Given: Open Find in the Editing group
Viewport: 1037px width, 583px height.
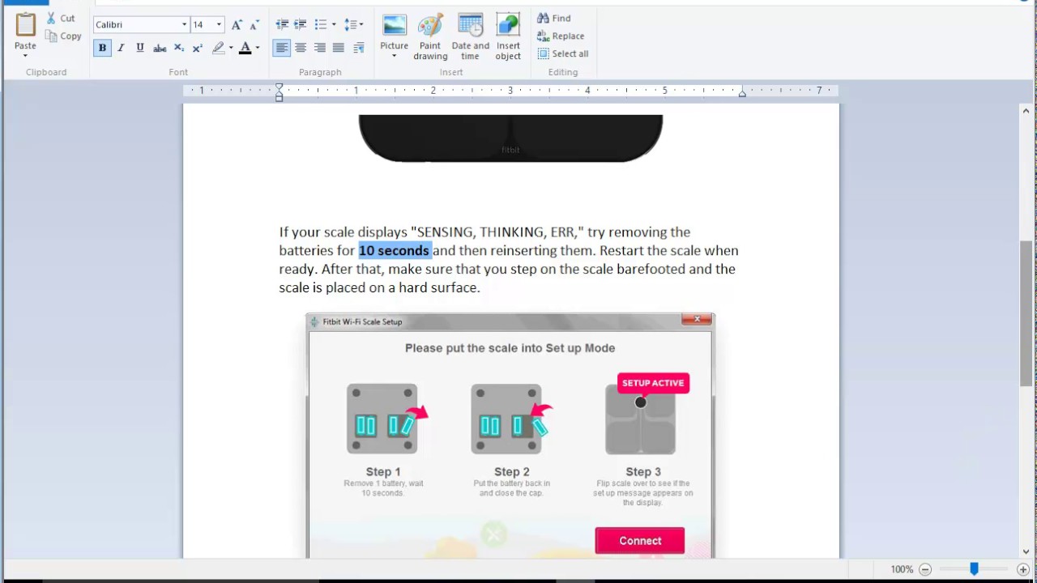Looking at the screenshot, I should point(554,18).
